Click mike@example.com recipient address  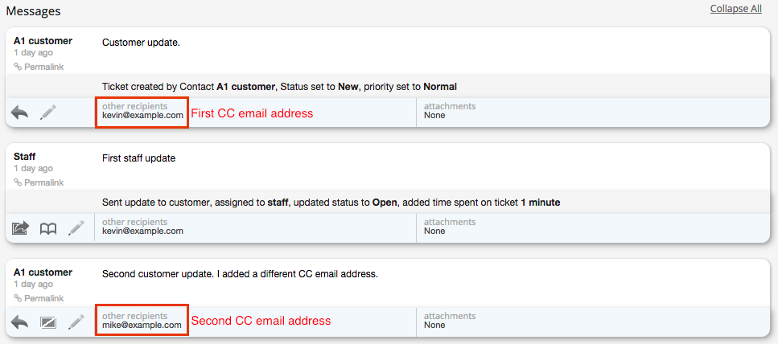click(x=142, y=326)
